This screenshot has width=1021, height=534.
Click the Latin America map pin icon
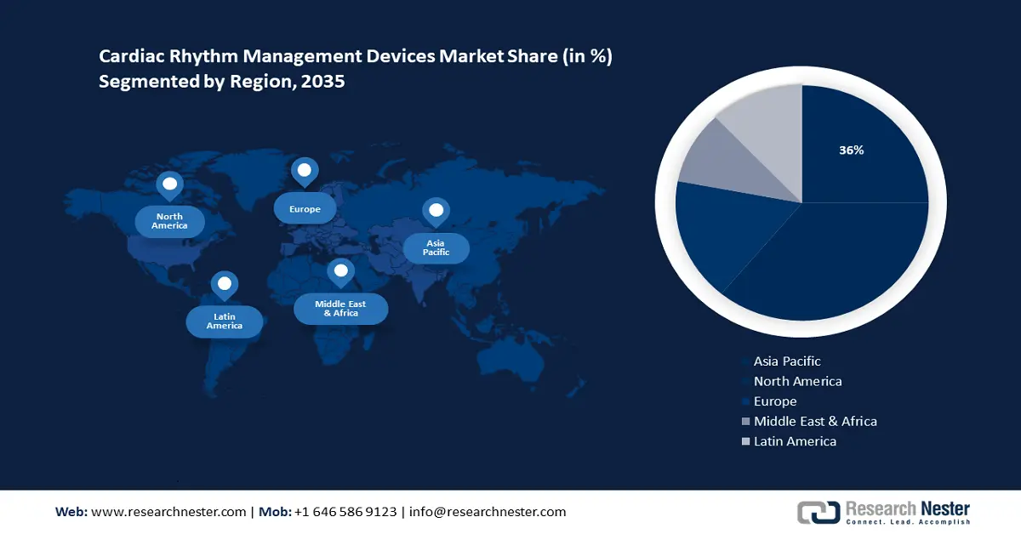pyautogui.click(x=224, y=285)
